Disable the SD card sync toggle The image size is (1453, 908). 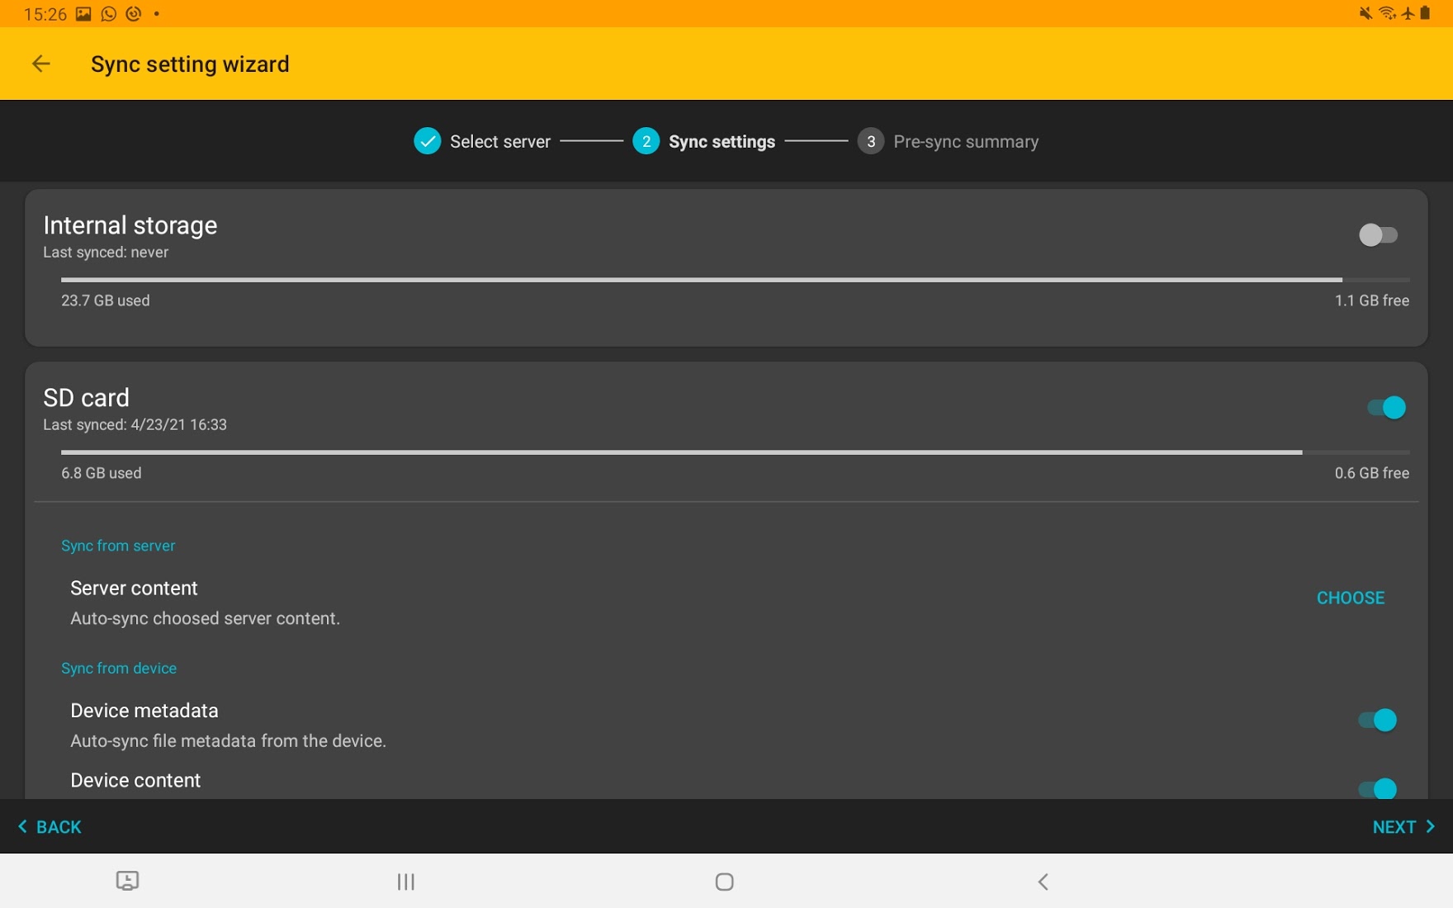pos(1385,408)
